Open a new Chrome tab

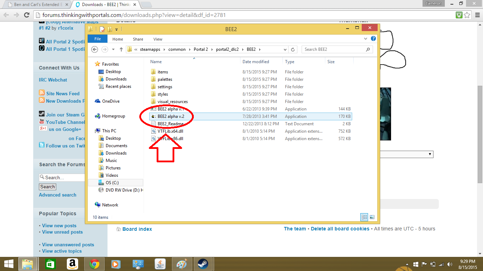(x=146, y=5)
